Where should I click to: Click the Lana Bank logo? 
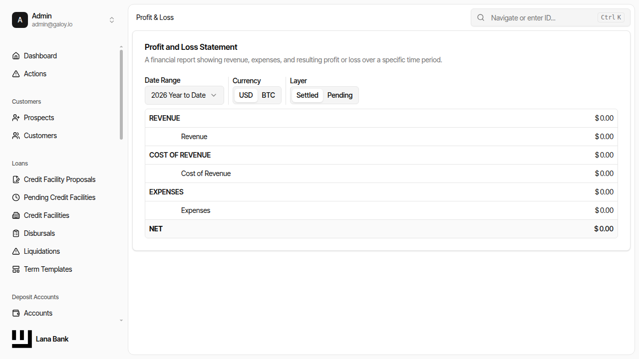coord(22,339)
